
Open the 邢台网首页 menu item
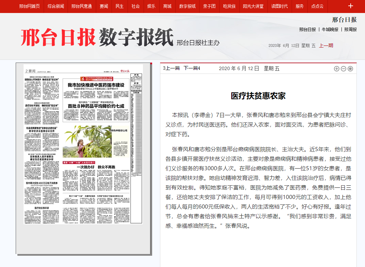click(x=30, y=6)
